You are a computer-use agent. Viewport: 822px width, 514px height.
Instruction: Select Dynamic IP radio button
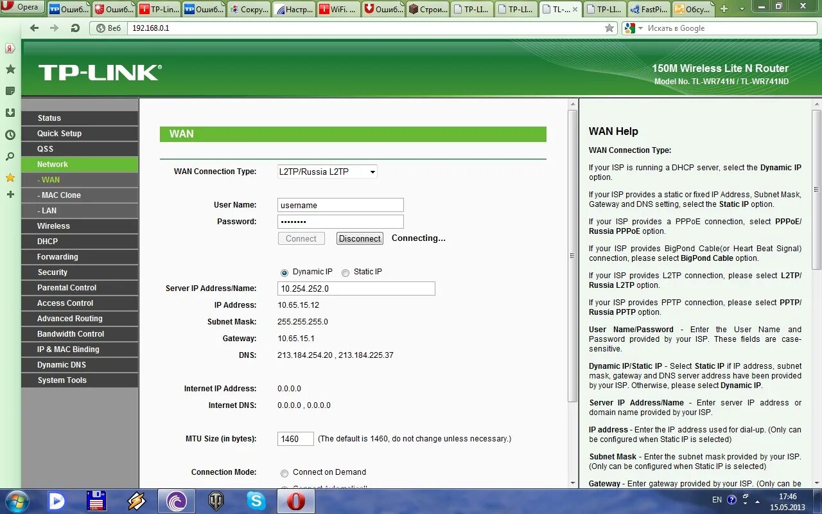pos(284,272)
